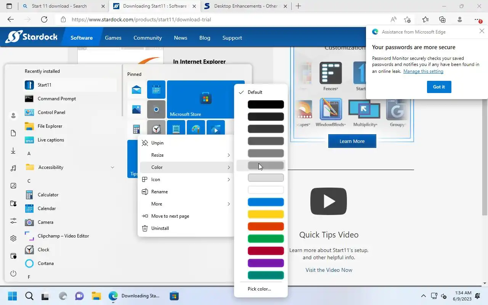Choose Rename in the context menu
This screenshot has width=488, height=305.
(x=186, y=191)
